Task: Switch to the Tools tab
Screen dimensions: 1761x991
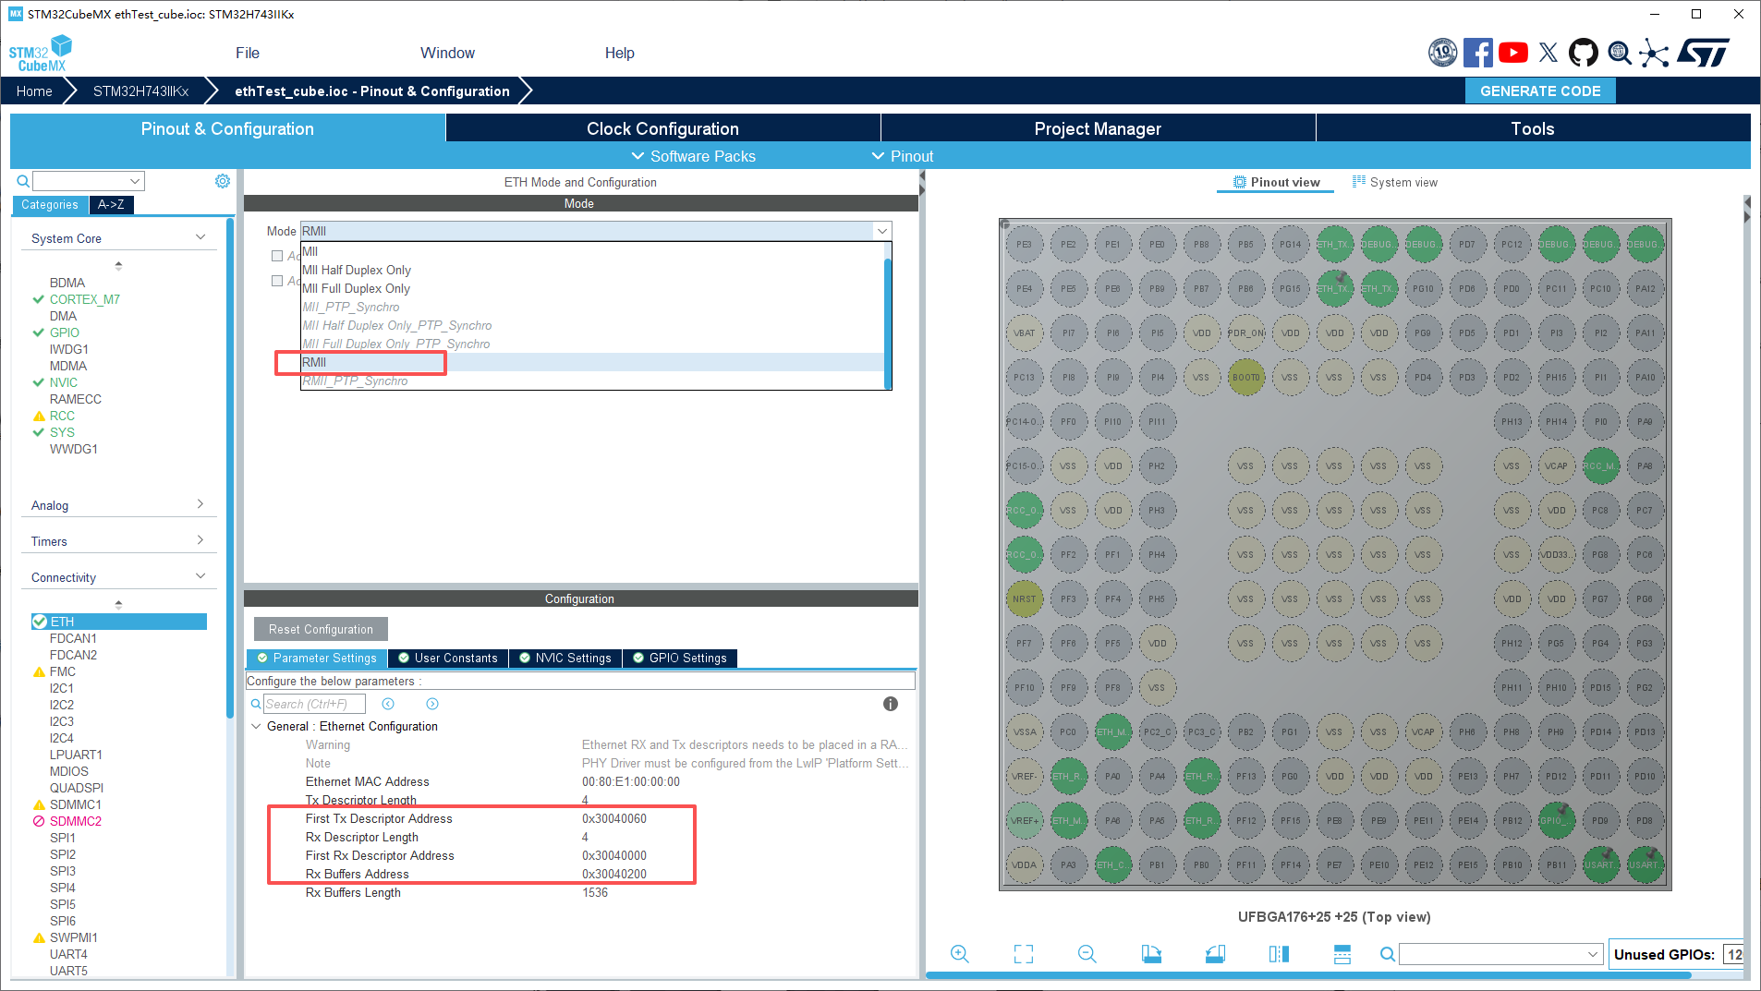Action: point(1533,128)
